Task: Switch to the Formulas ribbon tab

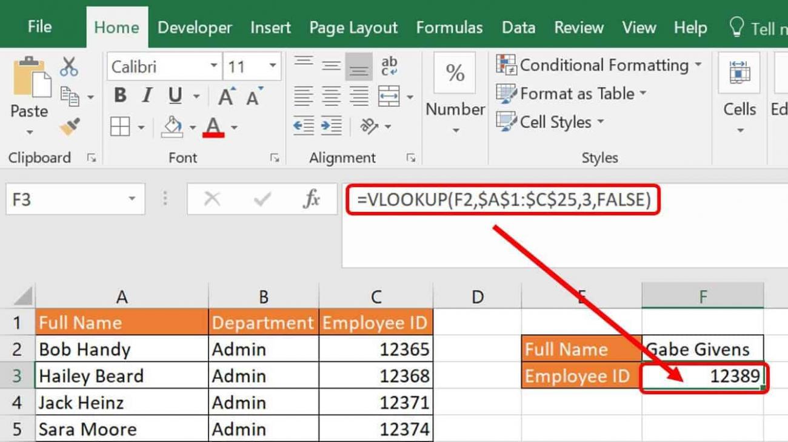Action: (449, 27)
